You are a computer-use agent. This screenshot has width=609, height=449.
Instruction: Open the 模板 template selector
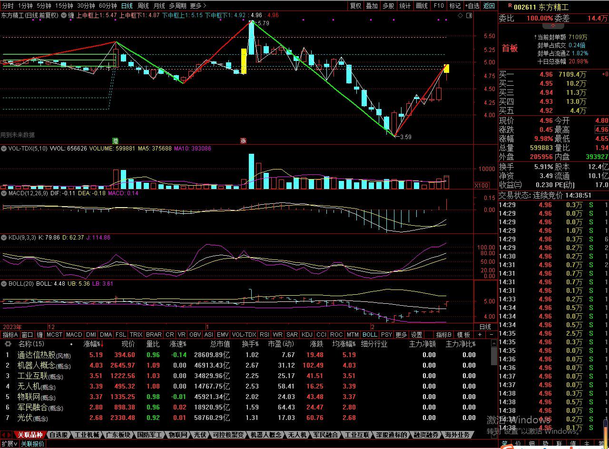[463, 335]
